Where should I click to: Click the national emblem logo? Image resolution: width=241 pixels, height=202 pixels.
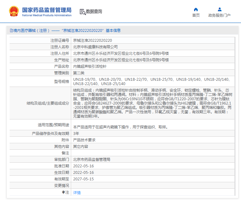click(x=14, y=11)
